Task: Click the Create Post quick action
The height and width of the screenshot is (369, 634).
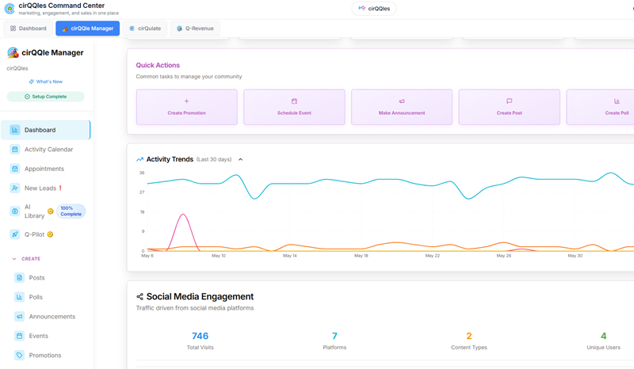Action: 510,107
